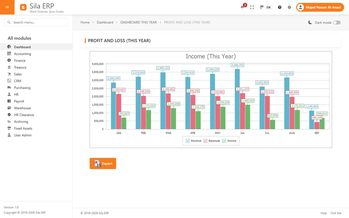Open the messages icon with badge 3
349x218 pixels.
coord(242,7)
